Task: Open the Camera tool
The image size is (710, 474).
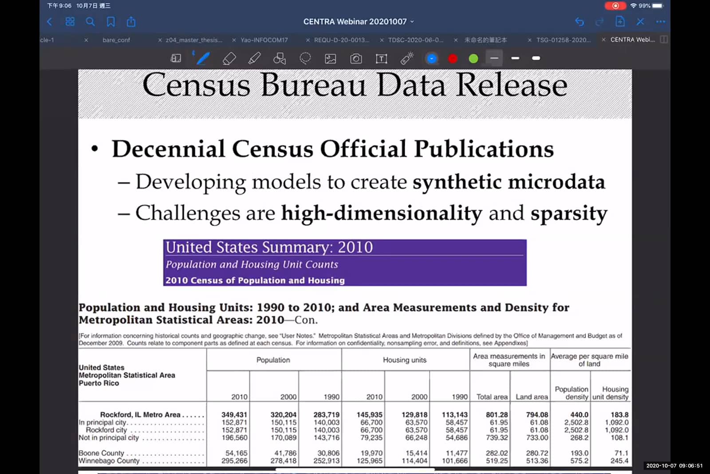Action: (356, 59)
